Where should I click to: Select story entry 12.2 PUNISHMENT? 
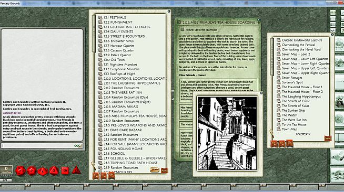click(118, 23)
